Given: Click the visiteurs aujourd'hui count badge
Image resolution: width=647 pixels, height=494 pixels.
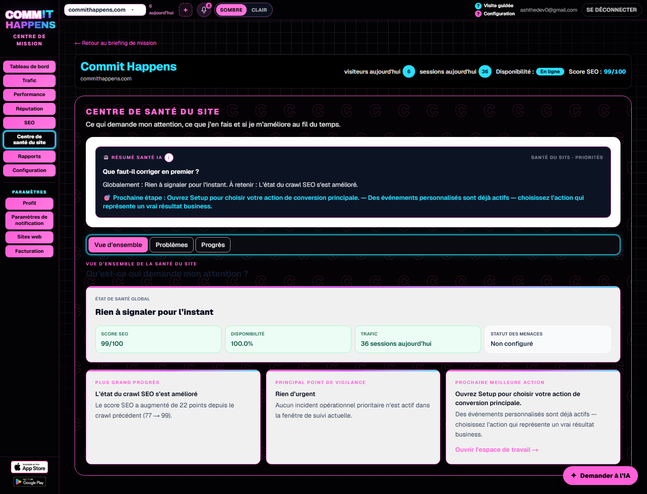Looking at the screenshot, I should [409, 71].
